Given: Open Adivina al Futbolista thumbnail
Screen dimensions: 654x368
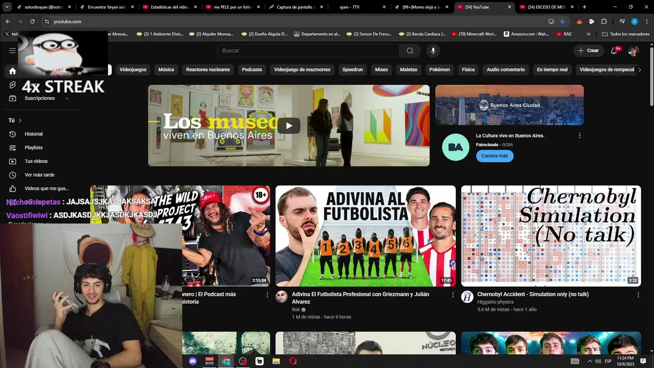Looking at the screenshot, I should (365, 236).
